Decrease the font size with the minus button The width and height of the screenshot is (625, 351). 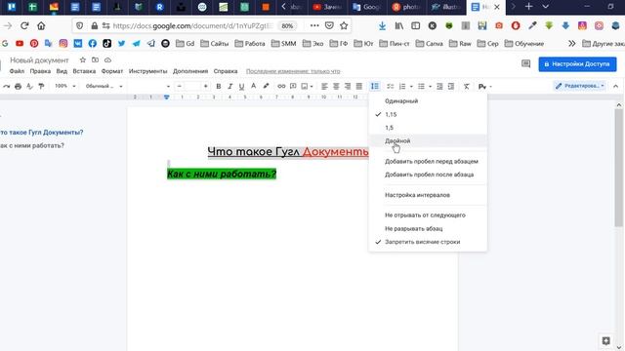pos(180,87)
